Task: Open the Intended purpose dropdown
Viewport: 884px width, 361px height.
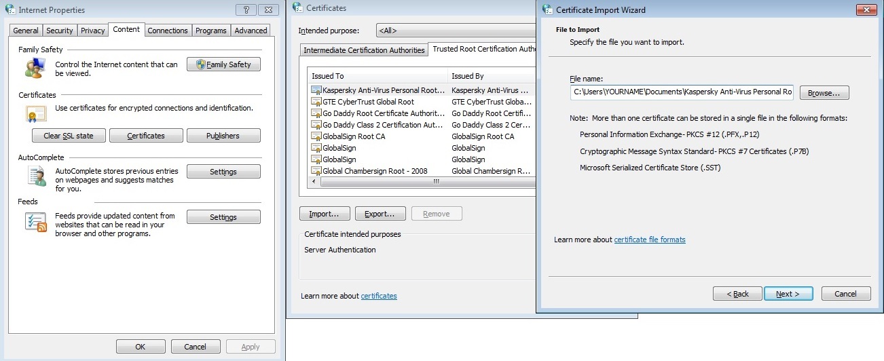Action: pos(455,31)
